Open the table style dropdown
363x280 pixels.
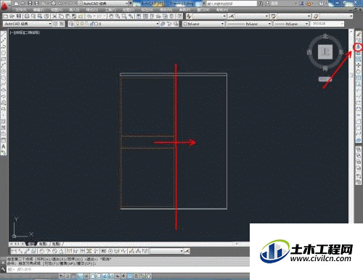pos(294,16)
